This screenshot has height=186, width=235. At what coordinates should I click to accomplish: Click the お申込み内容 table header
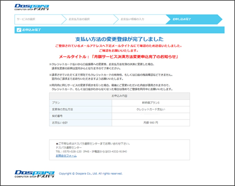point(119,96)
